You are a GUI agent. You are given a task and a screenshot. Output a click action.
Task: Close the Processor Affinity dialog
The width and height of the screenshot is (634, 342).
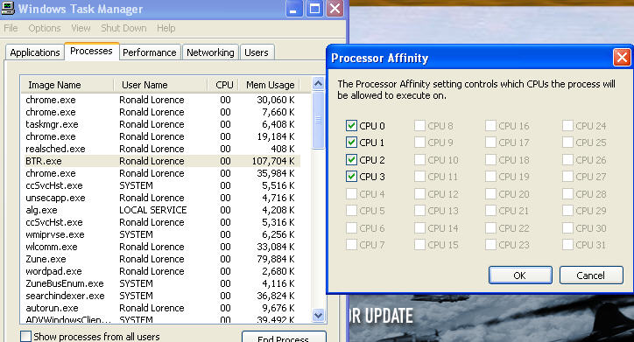pyautogui.click(x=622, y=58)
